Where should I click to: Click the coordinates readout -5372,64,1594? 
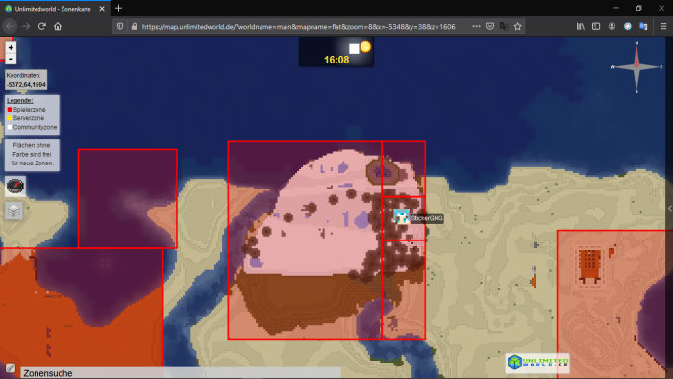(26, 84)
